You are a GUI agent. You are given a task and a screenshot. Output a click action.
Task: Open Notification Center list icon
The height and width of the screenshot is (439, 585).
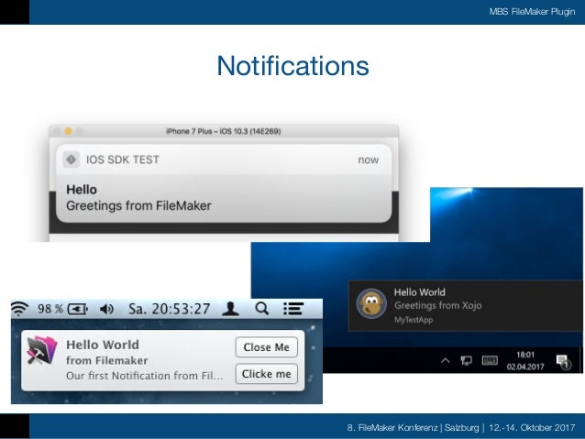292,309
